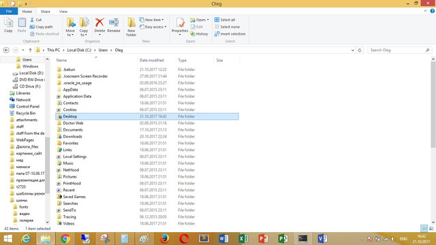This screenshot has height=245, width=436.
Task: Refresh the current folder view
Action: click(360, 50)
